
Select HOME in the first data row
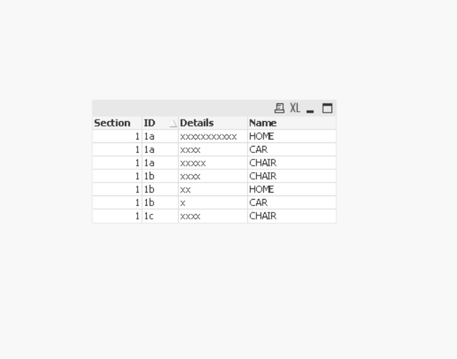click(x=261, y=137)
